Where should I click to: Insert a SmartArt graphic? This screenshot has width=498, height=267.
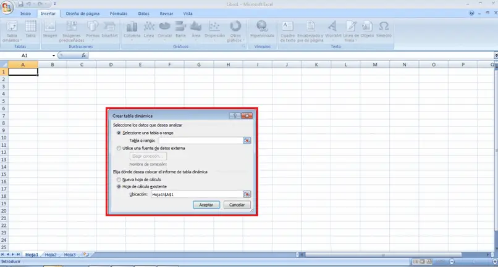pos(109,29)
